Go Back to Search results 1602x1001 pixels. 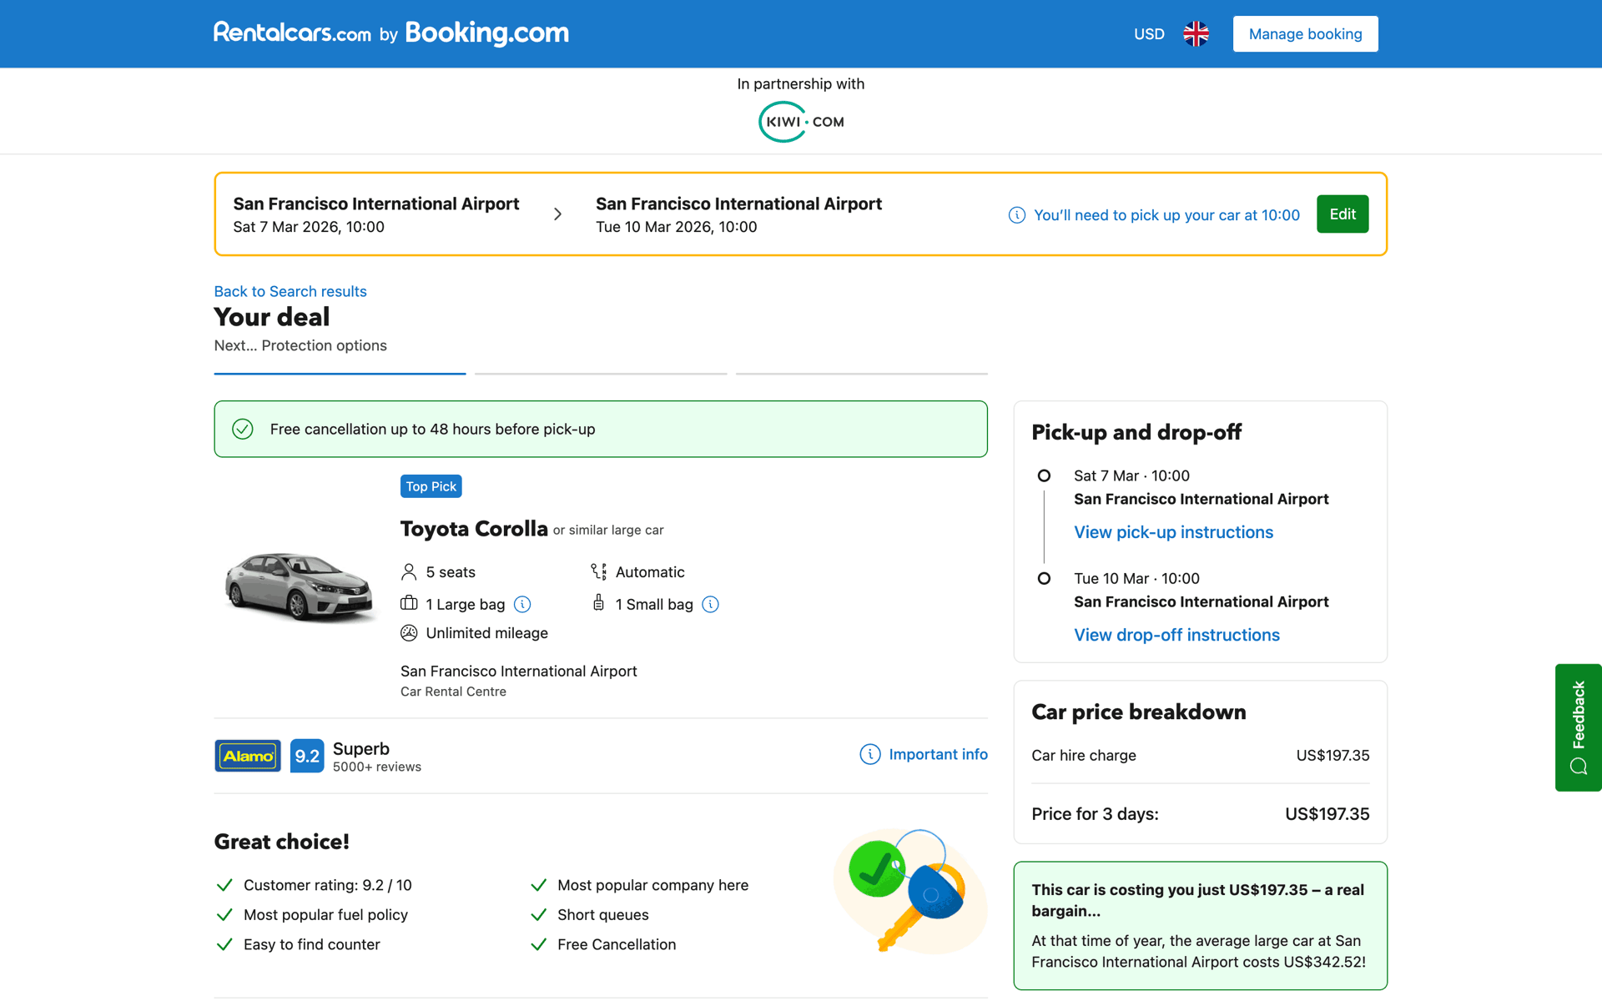290,291
